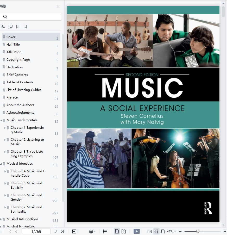This screenshot has width=227, height=235.
Task: Jump to the Preface bookmark
Action: pos(31,97)
